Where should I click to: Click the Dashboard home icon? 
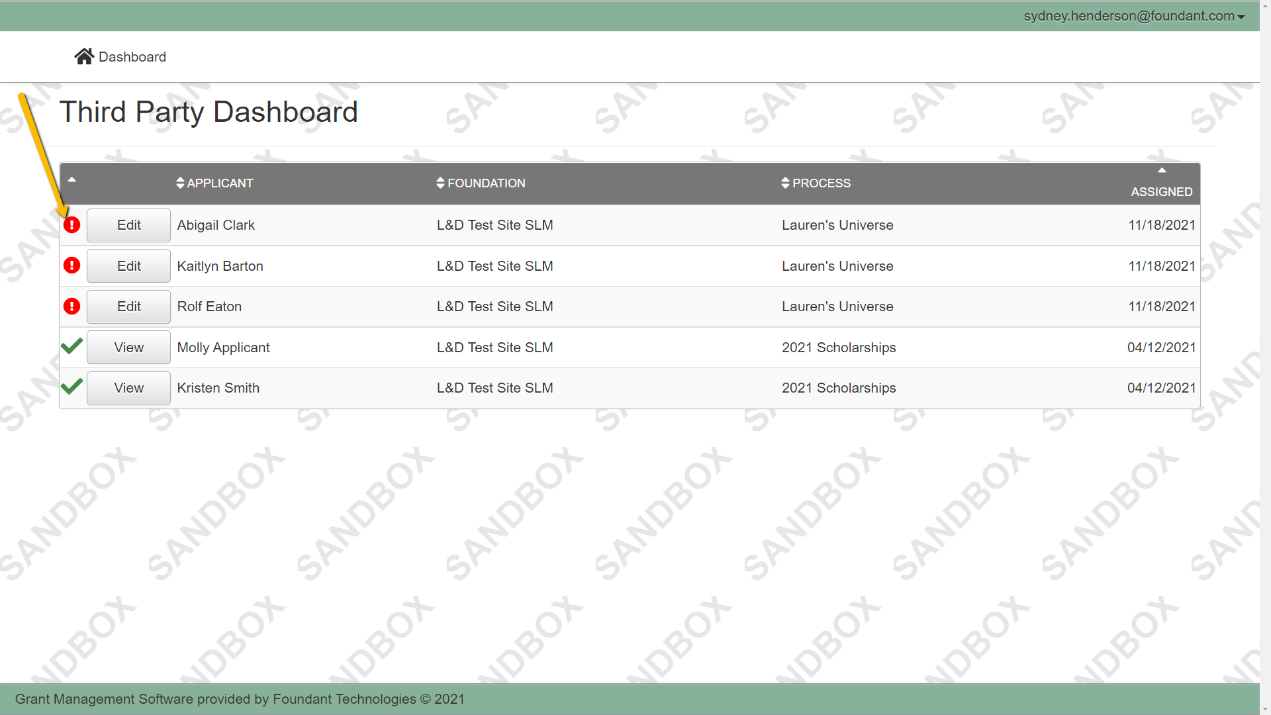(x=84, y=57)
